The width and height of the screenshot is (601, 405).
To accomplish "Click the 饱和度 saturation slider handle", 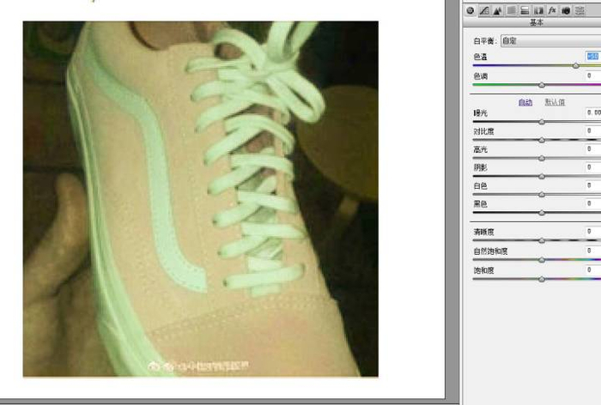I will pyautogui.click(x=542, y=280).
